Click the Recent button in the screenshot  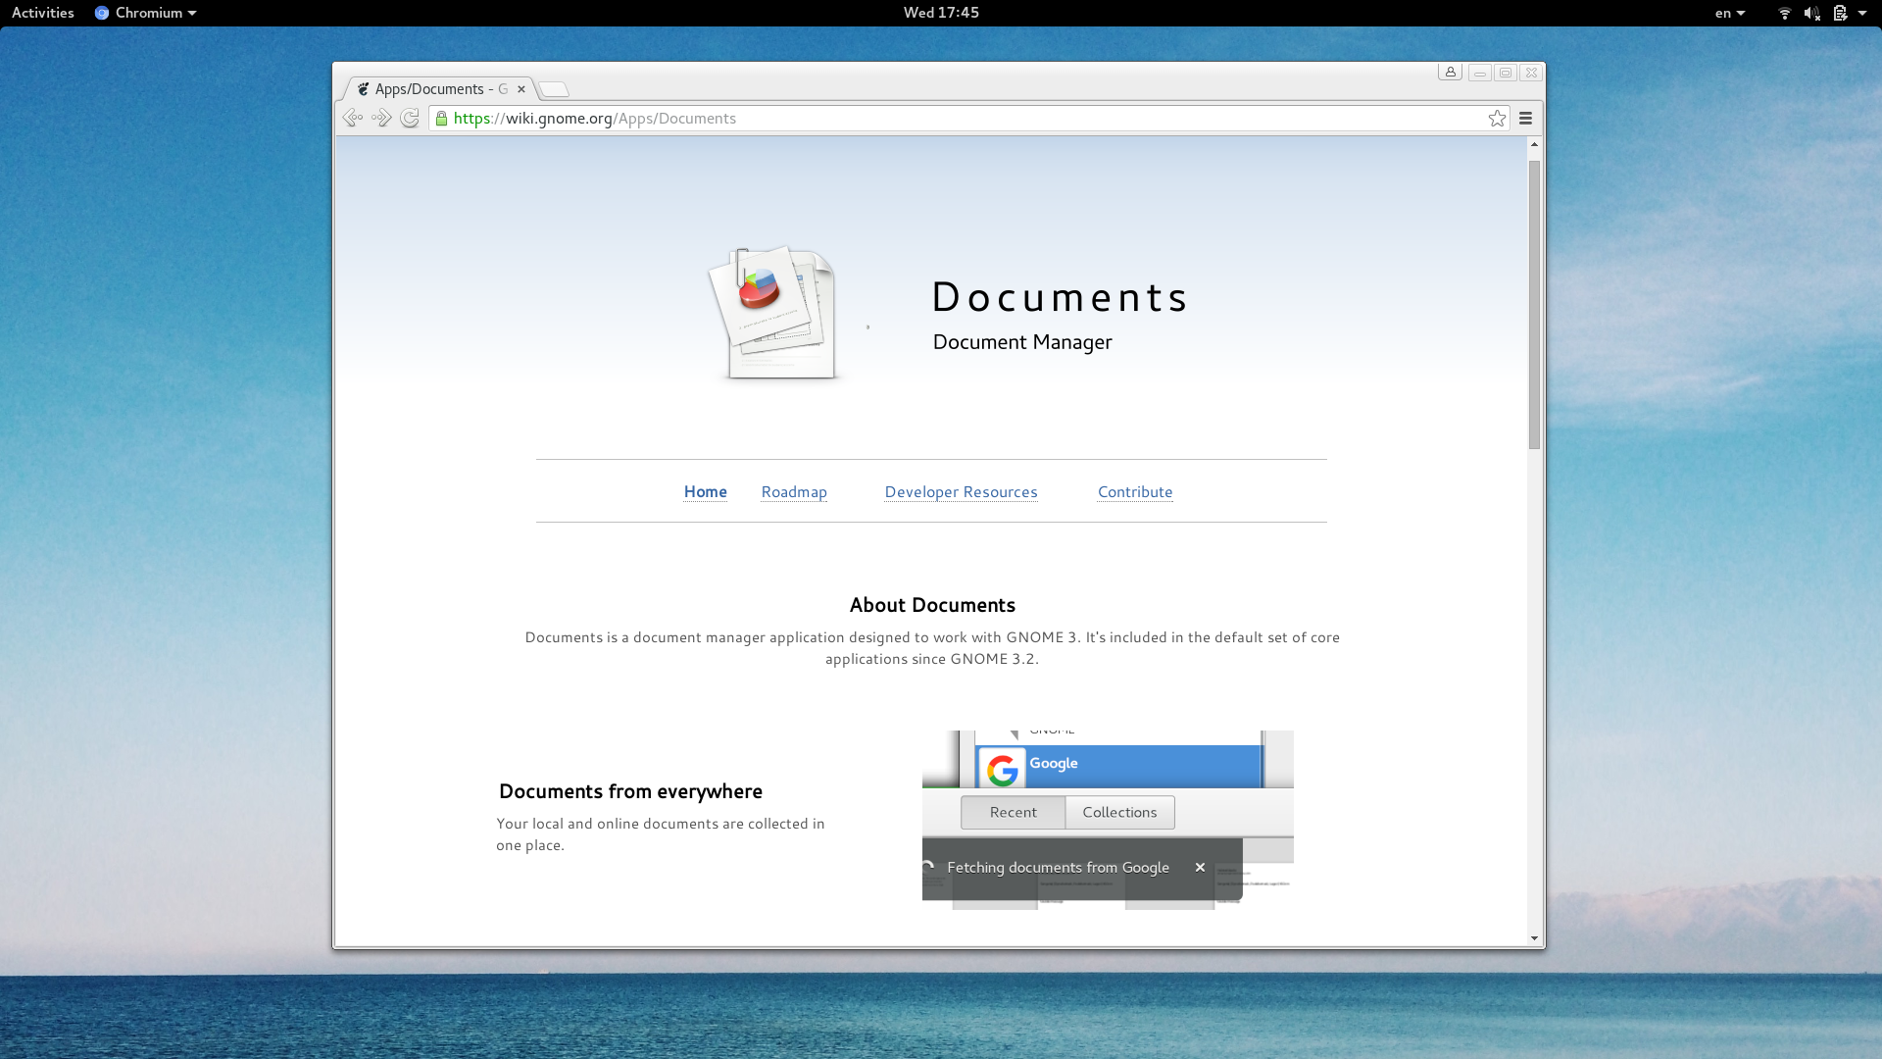[1013, 812]
